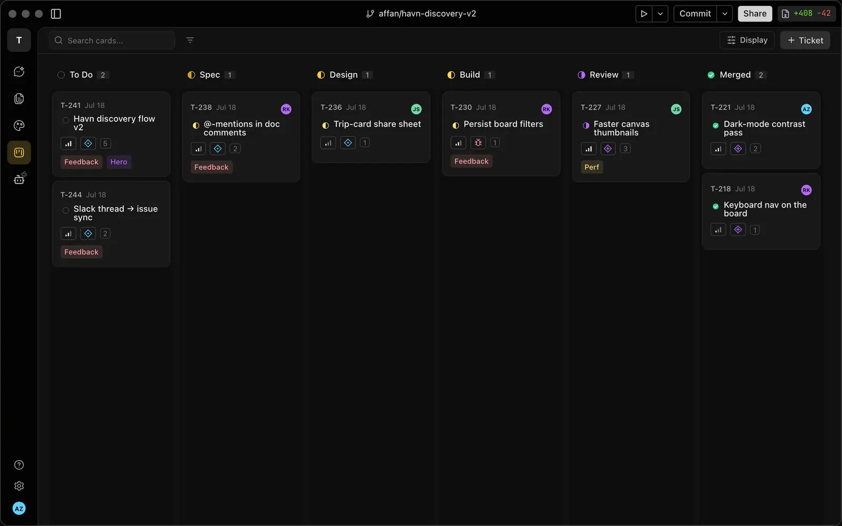Image resolution: width=842 pixels, height=526 pixels.
Task: Click the Perf label on T-227
Action: (592, 167)
